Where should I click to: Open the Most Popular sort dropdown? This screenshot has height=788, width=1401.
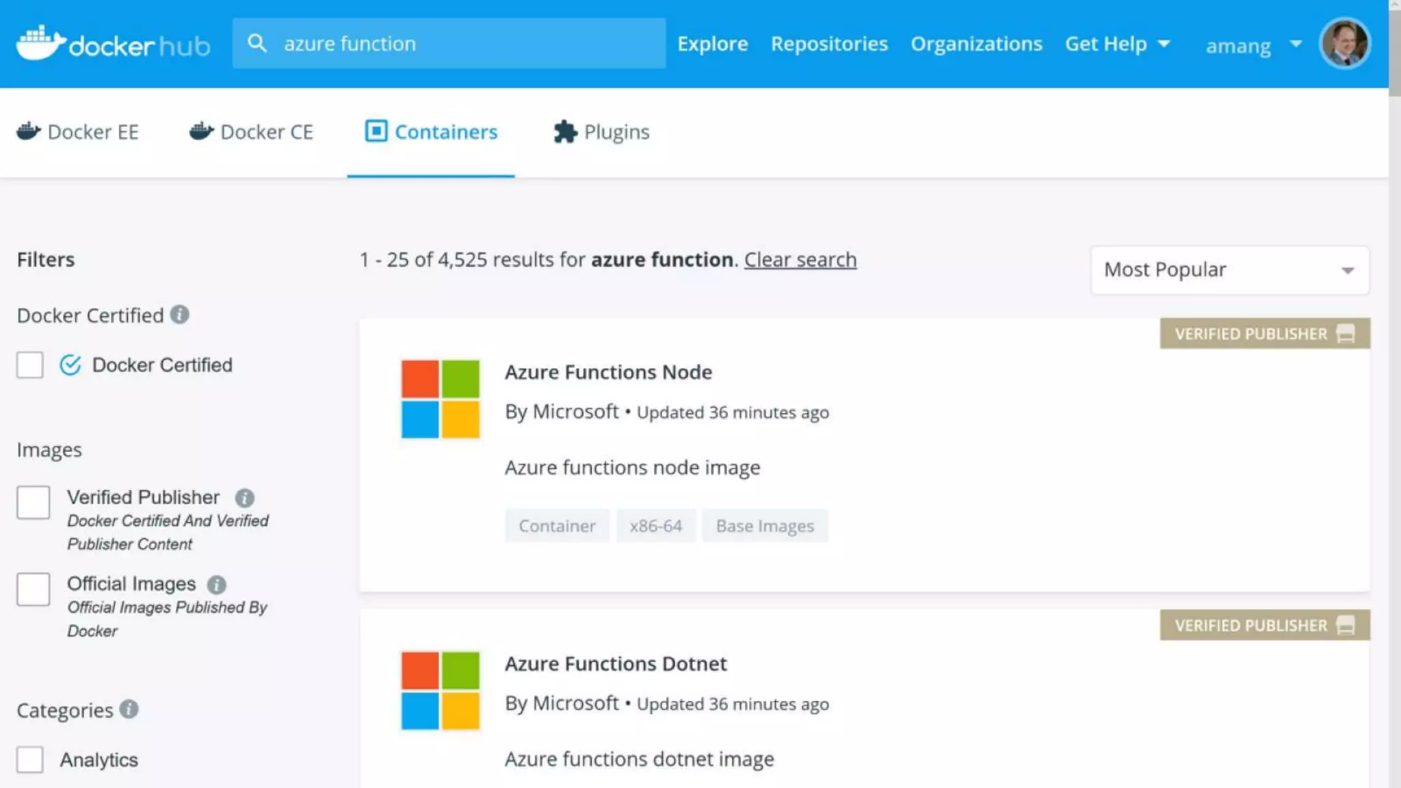[1229, 270]
